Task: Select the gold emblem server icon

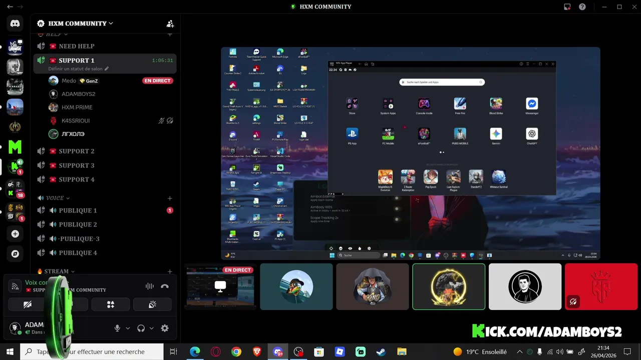Action: point(15,126)
